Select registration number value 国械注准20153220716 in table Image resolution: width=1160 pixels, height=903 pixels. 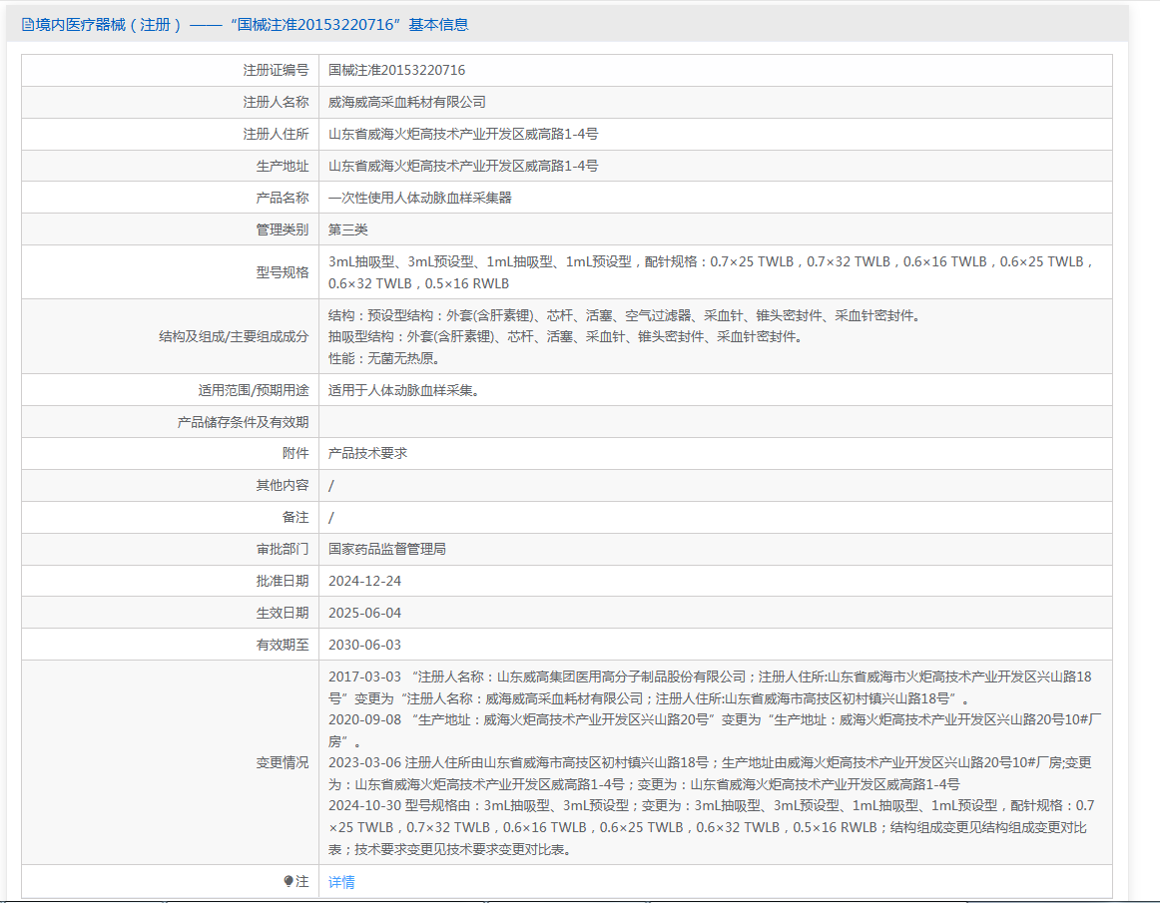(x=396, y=70)
